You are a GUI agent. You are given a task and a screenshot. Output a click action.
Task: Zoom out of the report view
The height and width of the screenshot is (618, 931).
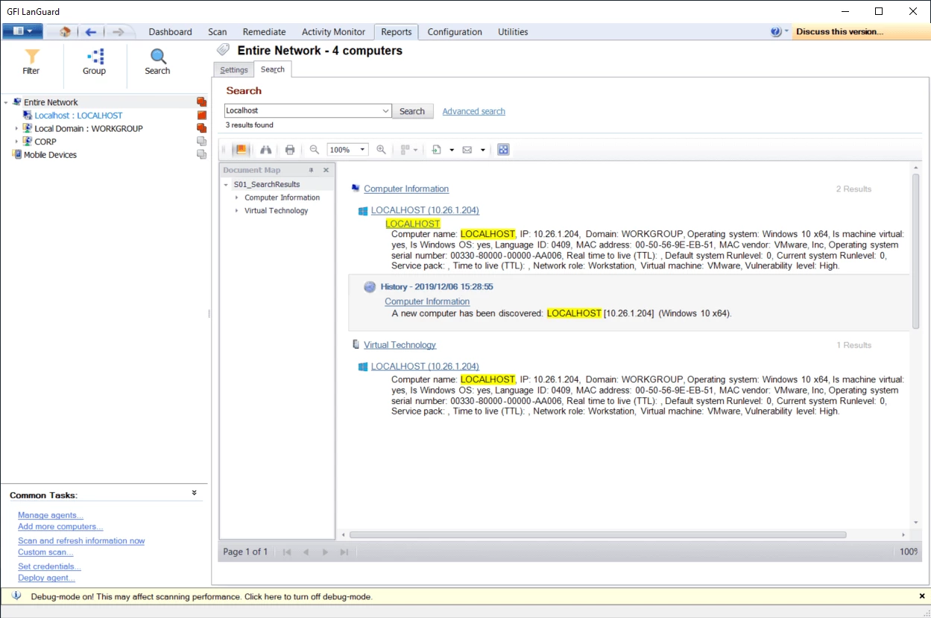[314, 149]
